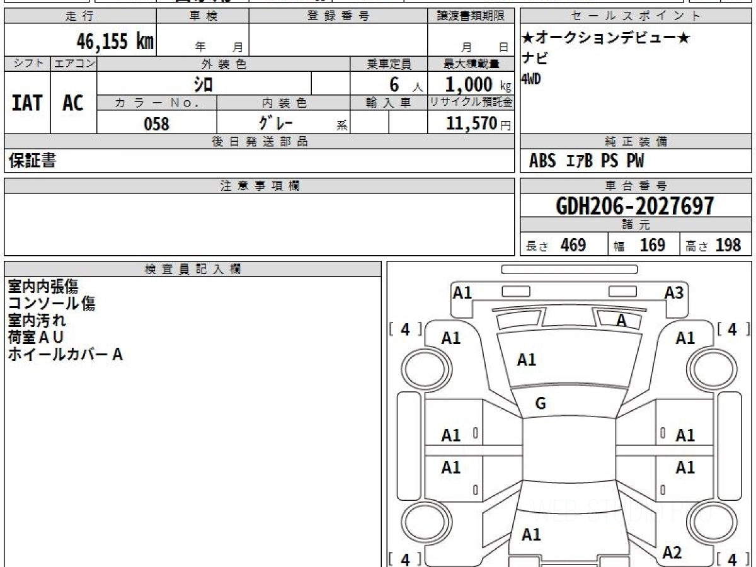This screenshot has width=756, height=567.
Task: Select the 登録番号 header cell
Action: coord(338,16)
